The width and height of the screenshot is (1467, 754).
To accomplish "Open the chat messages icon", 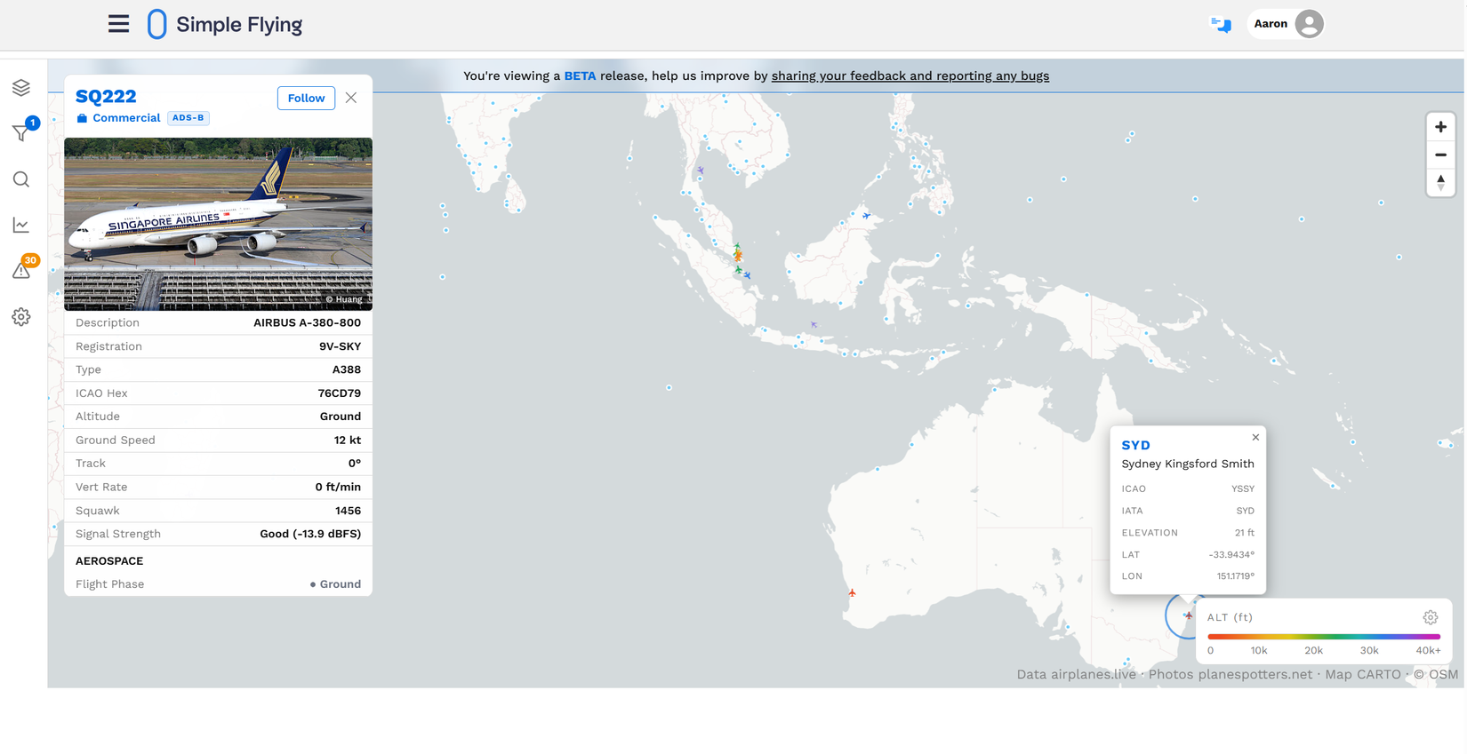I will (x=1222, y=24).
